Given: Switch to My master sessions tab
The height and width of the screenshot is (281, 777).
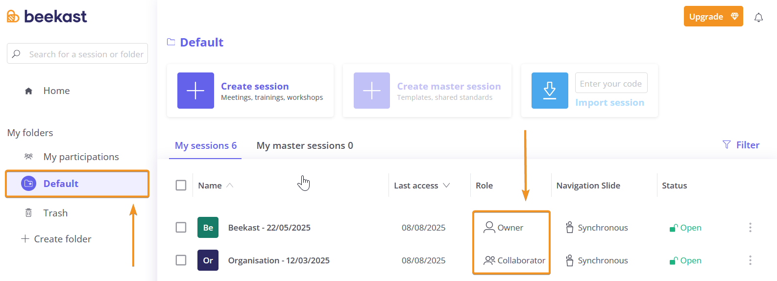Looking at the screenshot, I should pyautogui.click(x=305, y=145).
